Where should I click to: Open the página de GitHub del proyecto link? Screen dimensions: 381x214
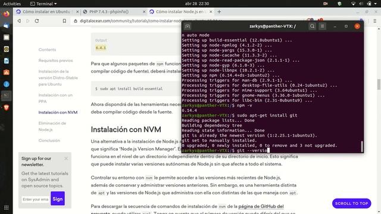point(261,206)
